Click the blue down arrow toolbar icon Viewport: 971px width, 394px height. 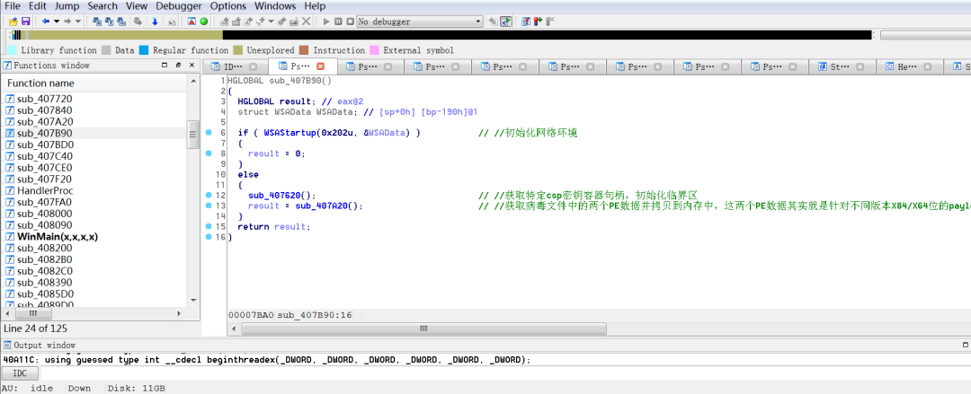[155, 21]
